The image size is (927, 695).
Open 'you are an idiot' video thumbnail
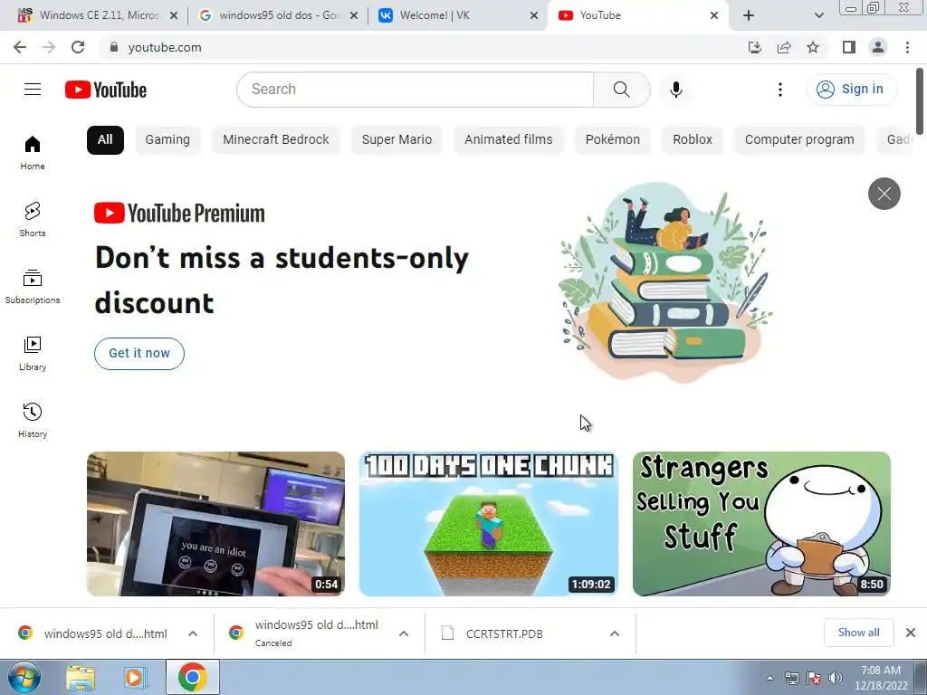(215, 524)
